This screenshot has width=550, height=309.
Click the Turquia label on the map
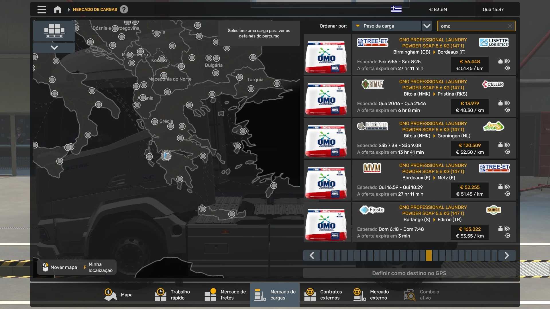coord(255,80)
